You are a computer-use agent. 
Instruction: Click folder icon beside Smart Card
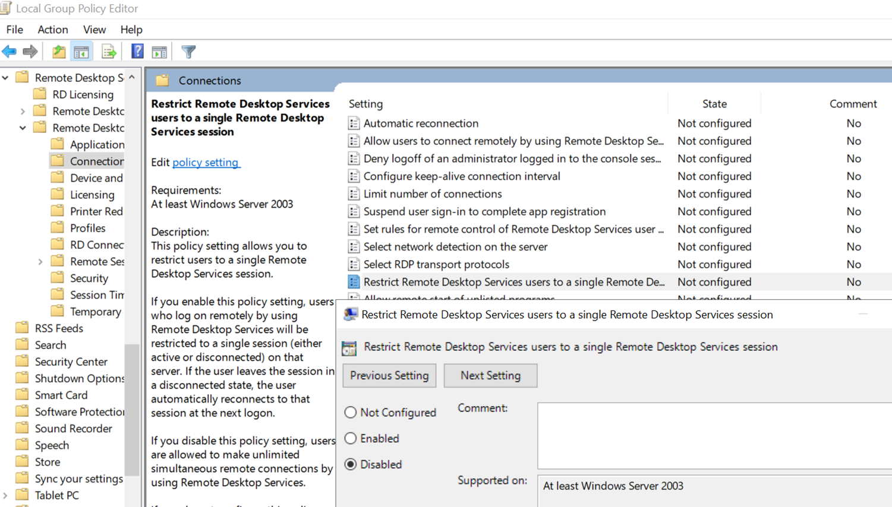[x=22, y=395]
